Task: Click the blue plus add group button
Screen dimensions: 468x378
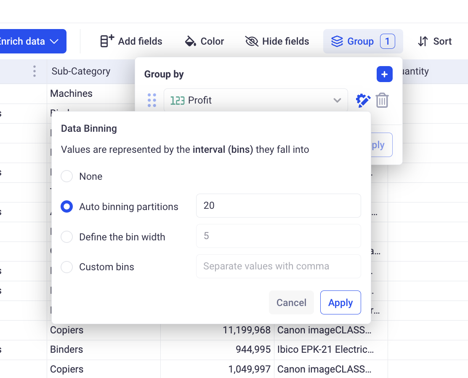Action: [x=384, y=75]
